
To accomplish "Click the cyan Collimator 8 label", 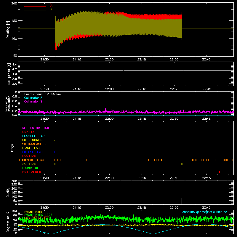I will [x=33, y=98].
